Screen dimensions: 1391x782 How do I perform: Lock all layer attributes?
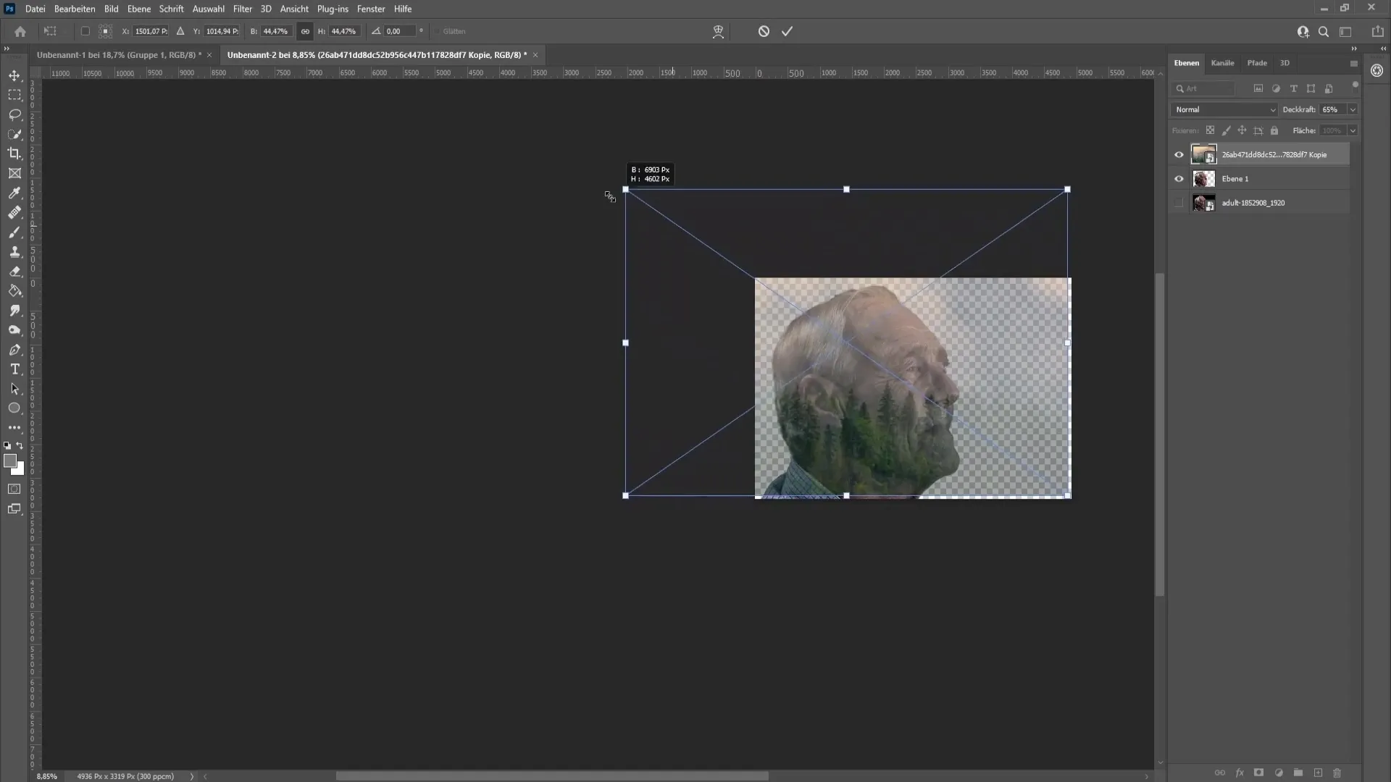[x=1274, y=130]
